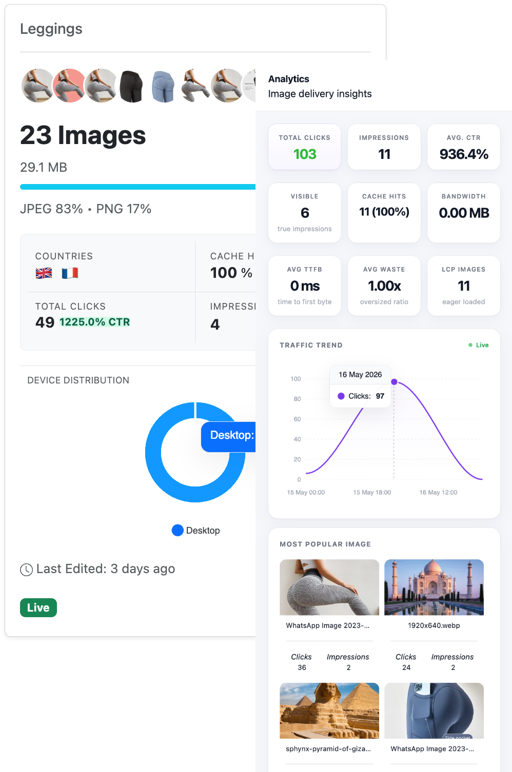This screenshot has width=512, height=772.
Task: Click the cyan storage progress bar
Action: pyautogui.click(x=137, y=187)
